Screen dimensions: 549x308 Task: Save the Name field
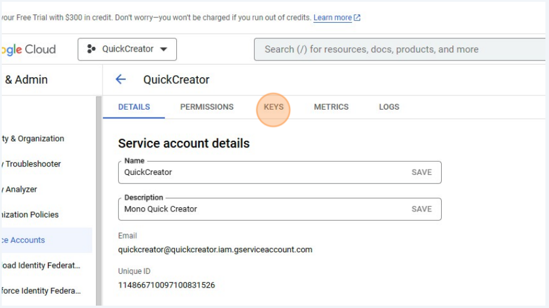[421, 172]
